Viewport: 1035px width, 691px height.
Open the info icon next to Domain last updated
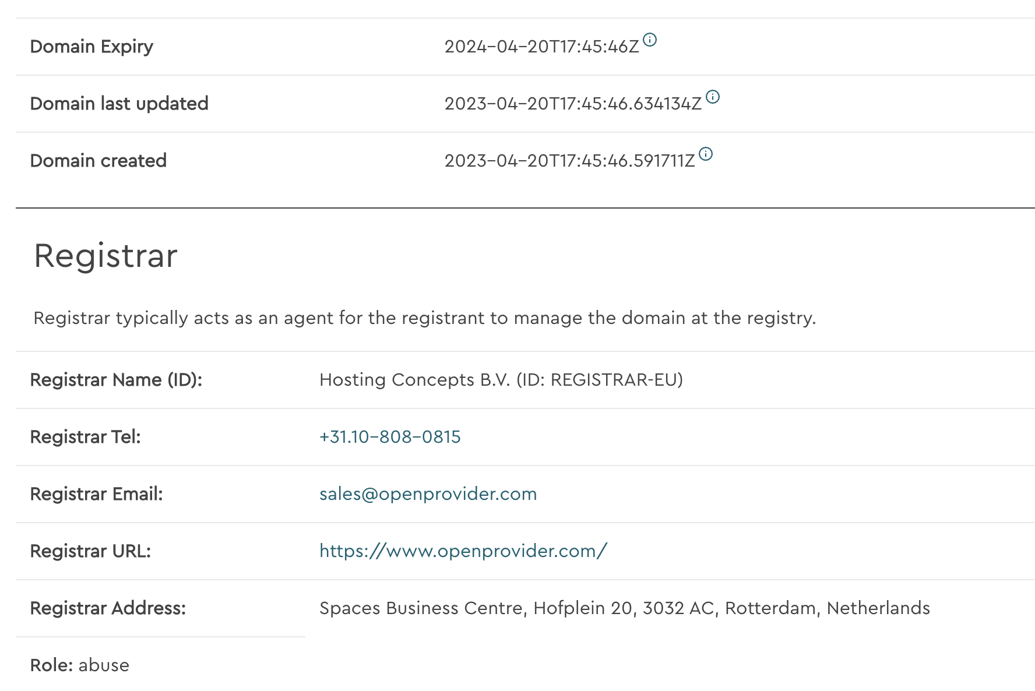713,97
